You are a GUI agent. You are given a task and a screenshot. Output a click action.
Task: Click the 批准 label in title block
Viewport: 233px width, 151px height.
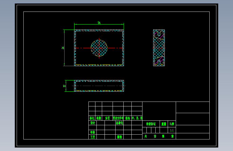click(x=120, y=137)
